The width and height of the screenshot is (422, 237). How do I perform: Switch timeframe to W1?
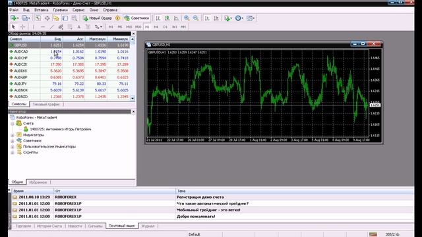(x=174, y=27)
